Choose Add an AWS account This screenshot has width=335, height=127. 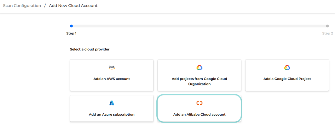tap(112, 75)
